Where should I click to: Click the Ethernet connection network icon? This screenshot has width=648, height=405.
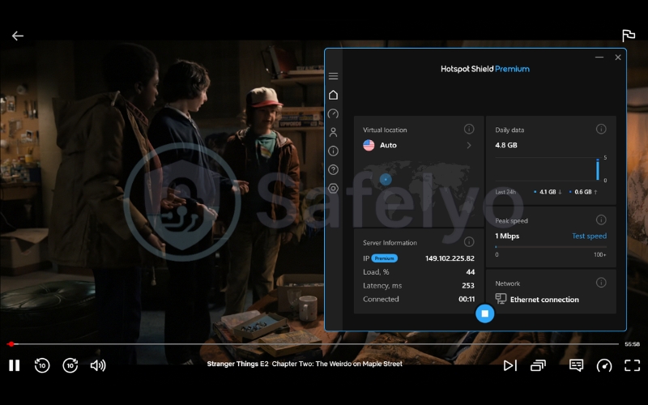coord(501,298)
